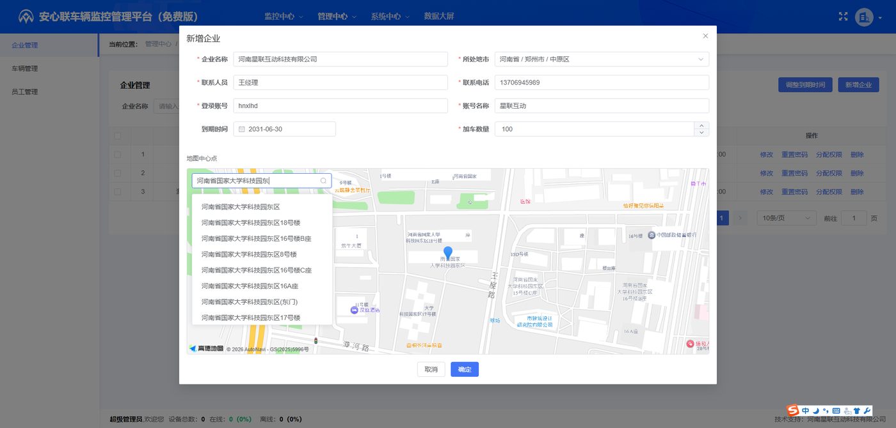Click the fullscreen icon in the header
The height and width of the screenshot is (428, 896).
(843, 16)
